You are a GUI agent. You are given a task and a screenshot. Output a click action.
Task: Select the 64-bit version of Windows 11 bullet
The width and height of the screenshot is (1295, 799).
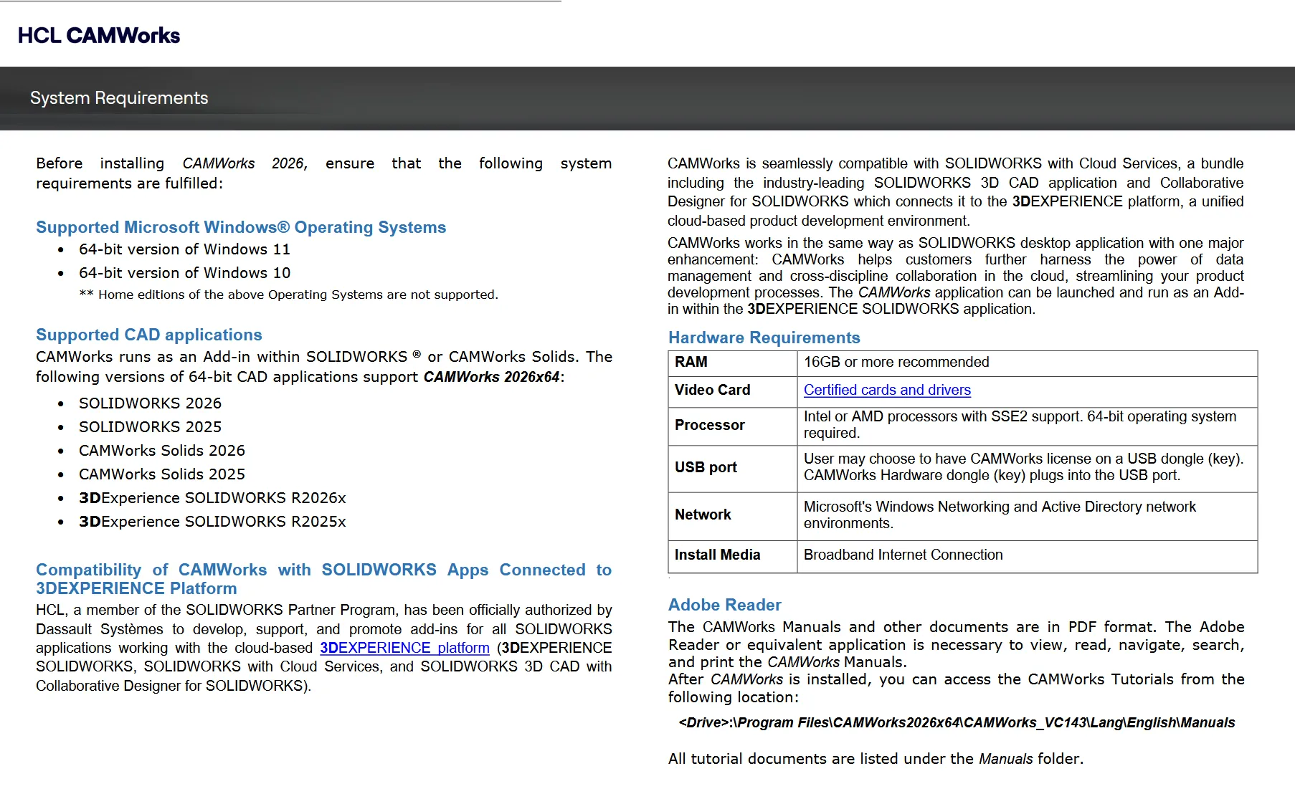pyautogui.click(x=184, y=249)
